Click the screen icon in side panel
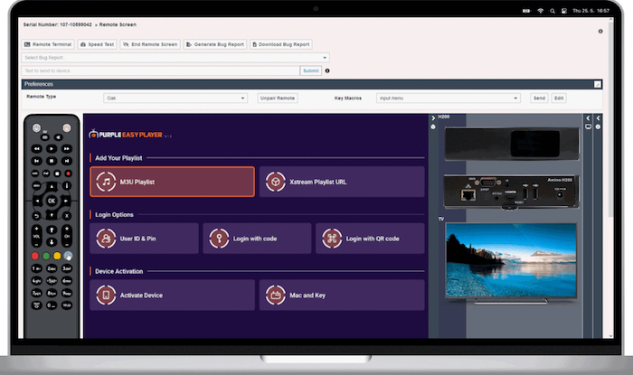This screenshot has width=633, height=375. coord(588,127)
